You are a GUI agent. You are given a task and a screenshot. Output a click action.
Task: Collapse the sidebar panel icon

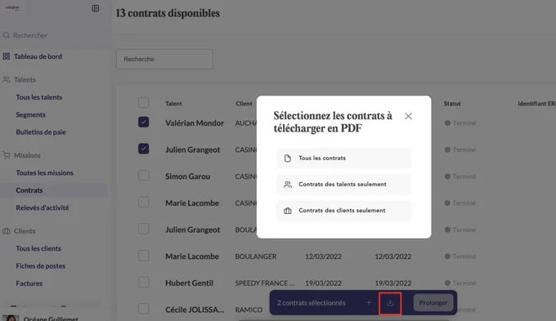click(96, 8)
